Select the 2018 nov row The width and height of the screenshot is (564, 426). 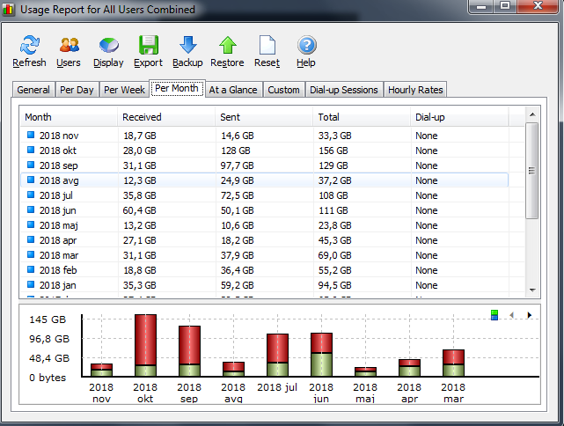pyautogui.click(x=264, y=136)
